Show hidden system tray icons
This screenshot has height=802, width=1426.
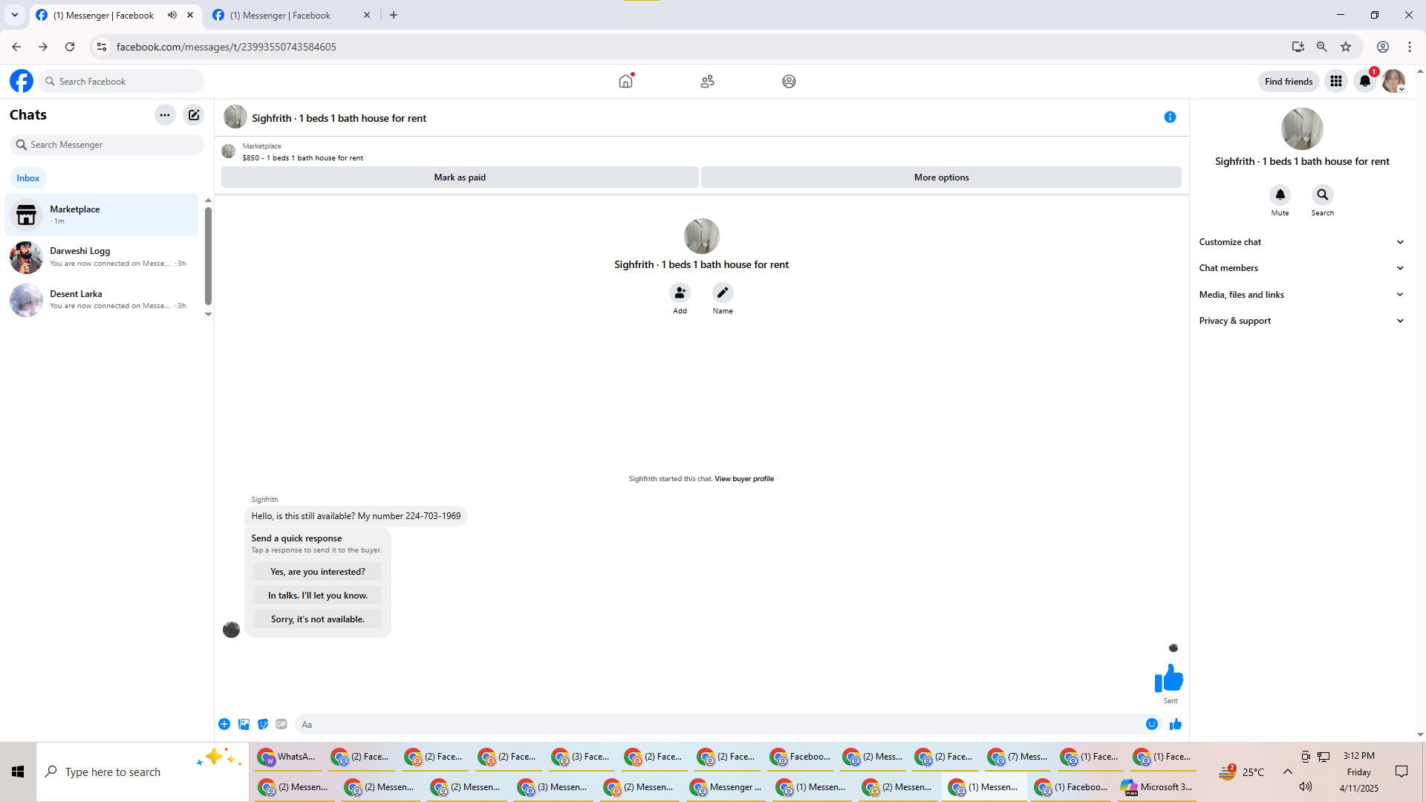[1288, 772]
